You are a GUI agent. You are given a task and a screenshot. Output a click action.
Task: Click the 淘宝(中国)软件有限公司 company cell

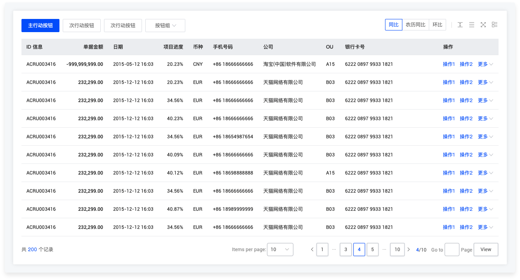point(290,64)
